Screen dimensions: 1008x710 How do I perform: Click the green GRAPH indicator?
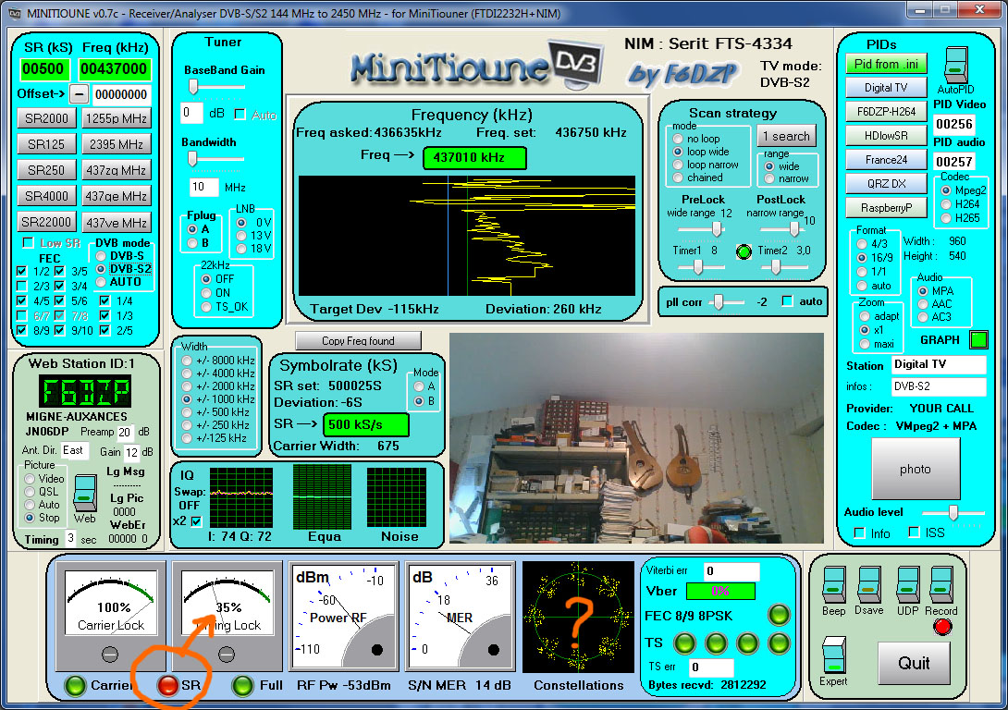[x=977, y=340]
